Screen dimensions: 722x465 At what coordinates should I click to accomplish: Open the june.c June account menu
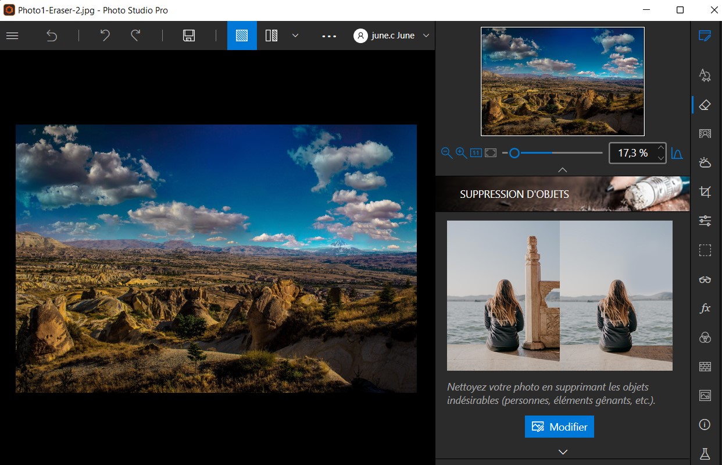click(x=392, y=36)
